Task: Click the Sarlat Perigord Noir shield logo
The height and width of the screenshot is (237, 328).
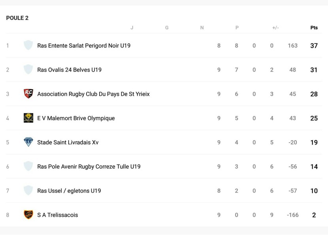Action: (28, 45)
